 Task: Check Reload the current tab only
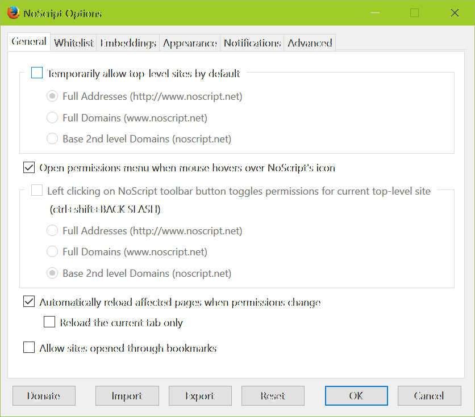[x=49, y=323]
